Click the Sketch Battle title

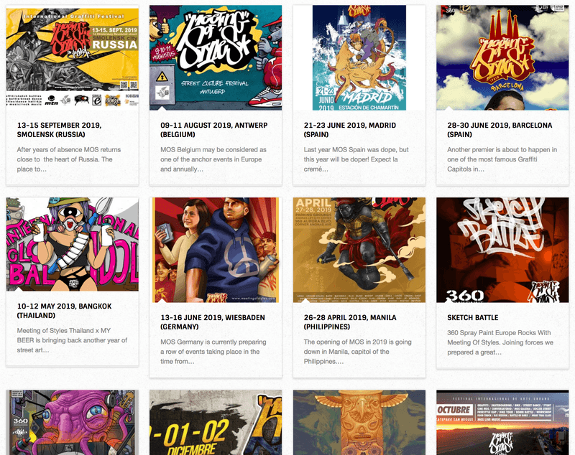473,318
